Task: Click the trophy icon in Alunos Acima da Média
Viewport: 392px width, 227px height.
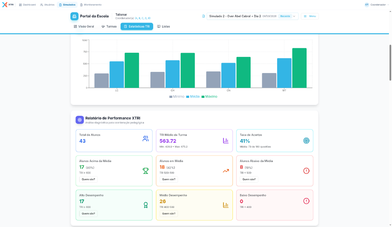Action: 145,171
